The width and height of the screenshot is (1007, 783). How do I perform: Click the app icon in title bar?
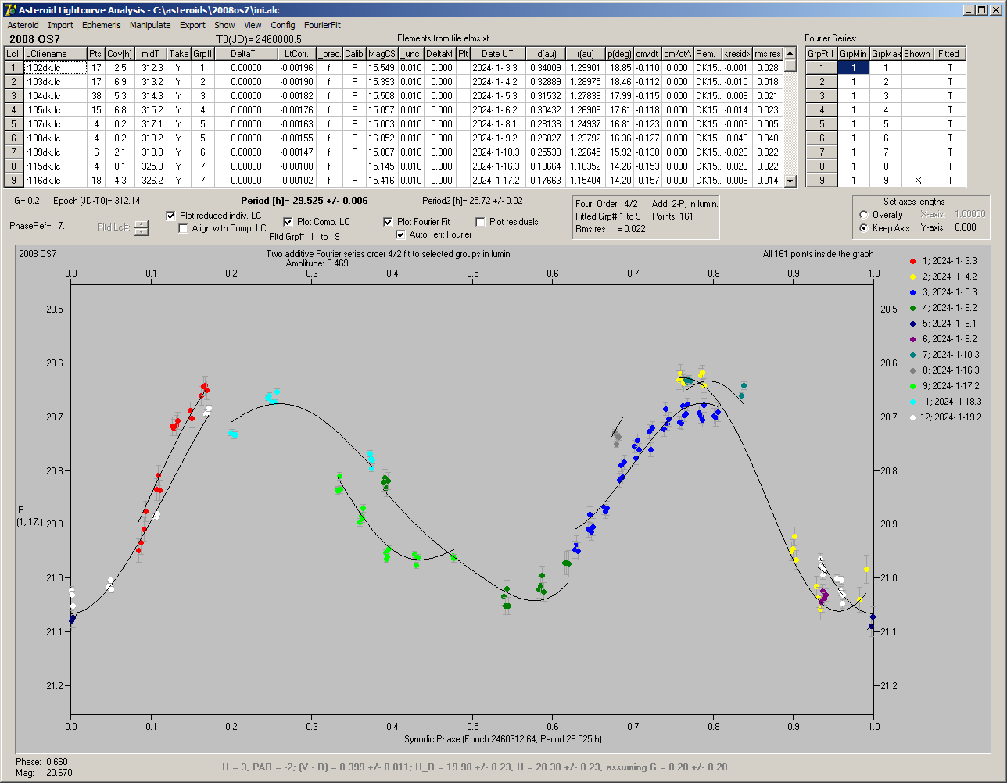coord(11,10)
